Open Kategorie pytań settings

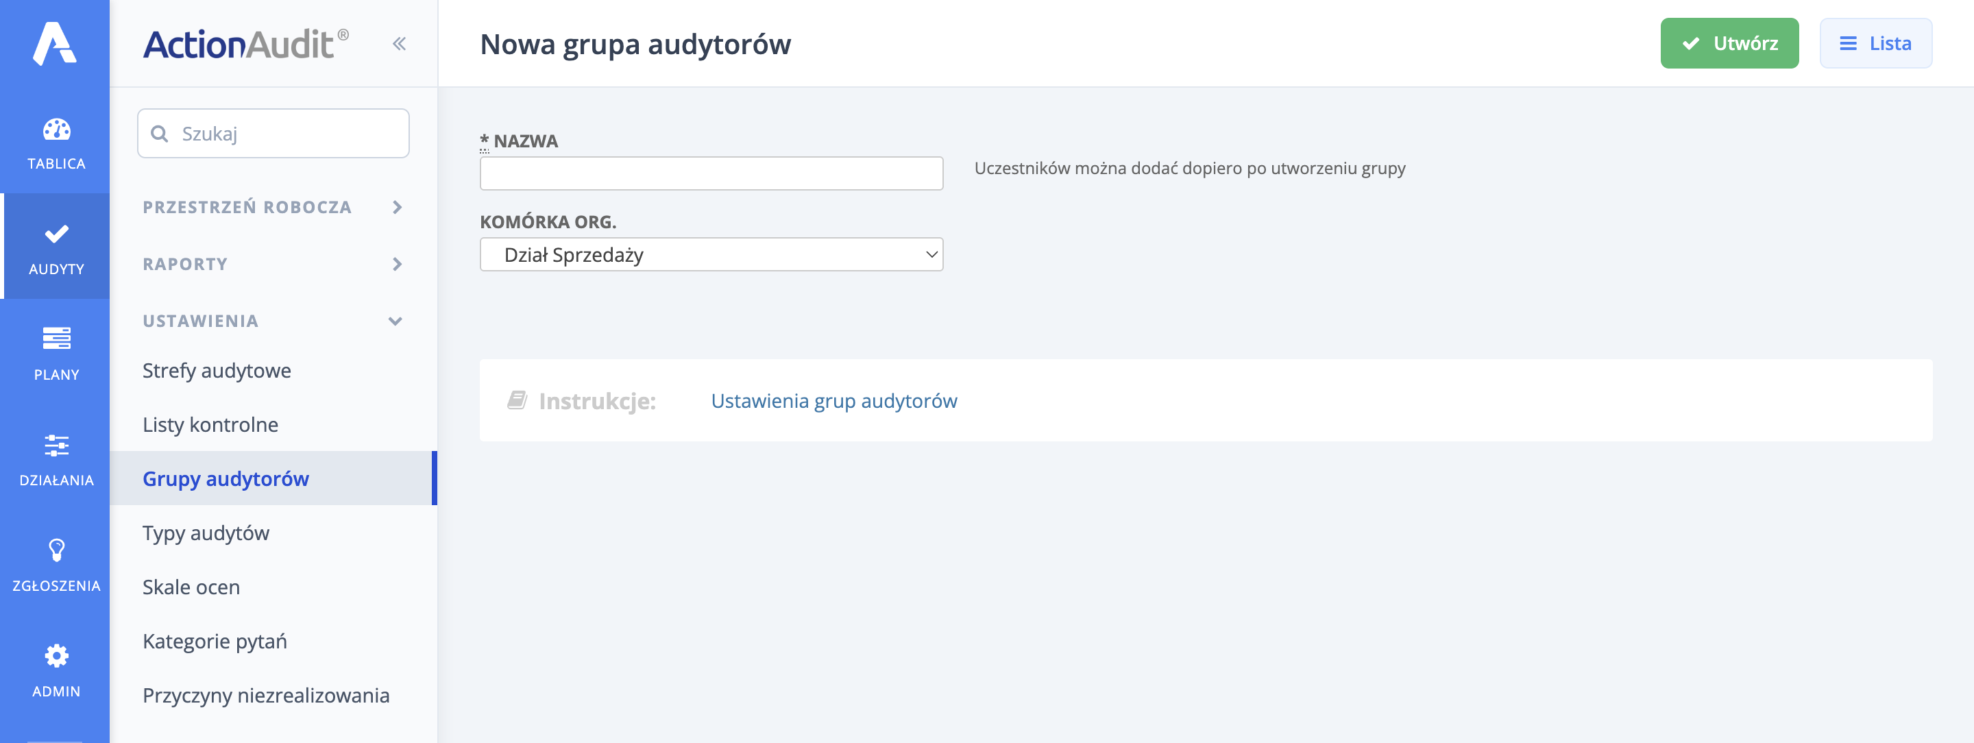coord(215,641)
